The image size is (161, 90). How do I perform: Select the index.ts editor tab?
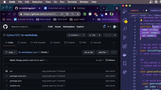134,10
